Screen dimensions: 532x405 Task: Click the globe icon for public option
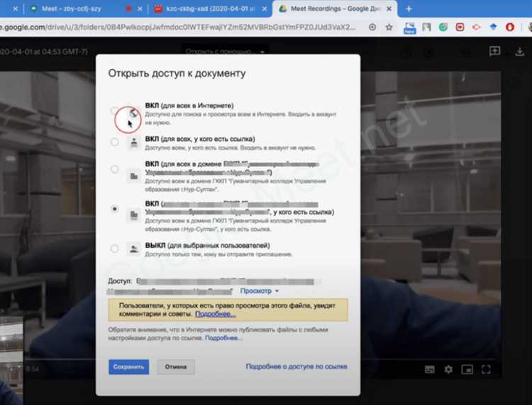tap(134, 112)
